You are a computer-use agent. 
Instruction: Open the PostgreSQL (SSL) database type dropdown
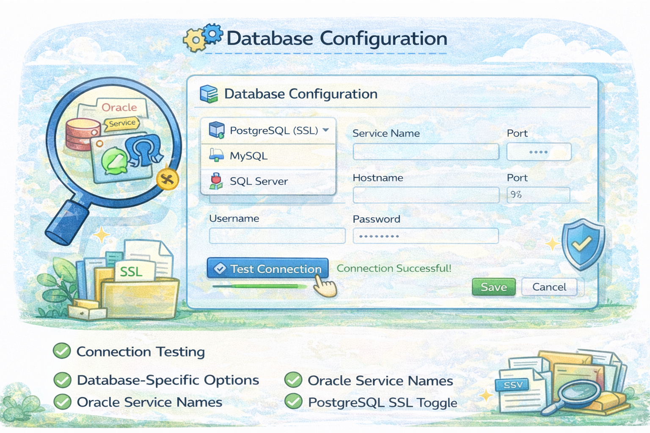pos(268,130)
